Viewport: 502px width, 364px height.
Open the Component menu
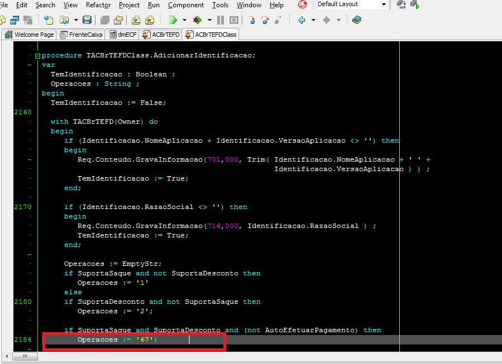[x=186, y=5]
